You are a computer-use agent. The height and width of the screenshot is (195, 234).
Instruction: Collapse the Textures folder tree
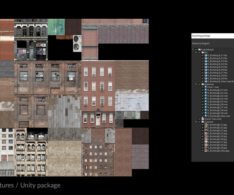tap(196, 122)
